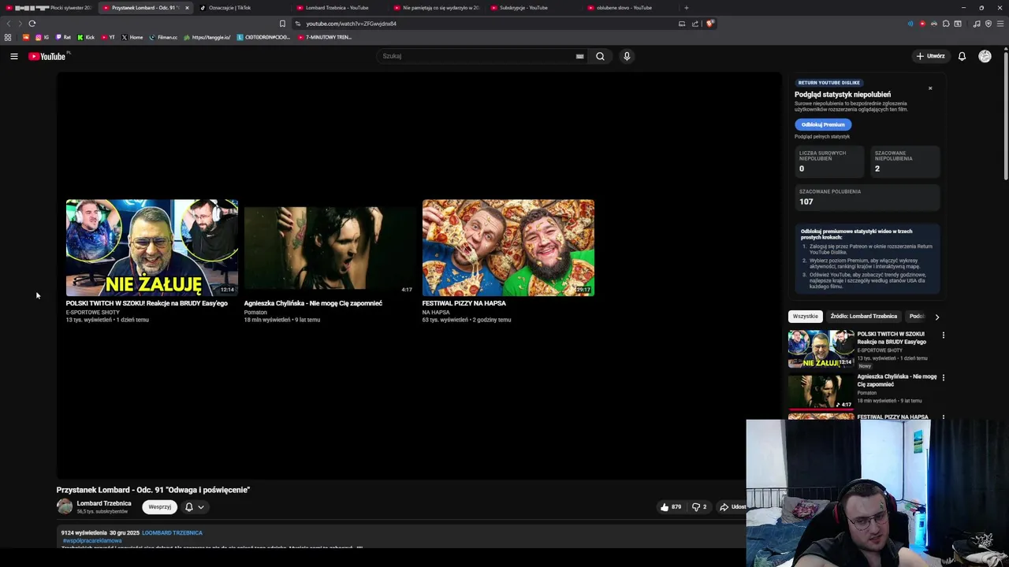The width and height of the screenshot is (1009, 567).
Task: Go to YouTube home via logo
Action: (x=47, y=56)
